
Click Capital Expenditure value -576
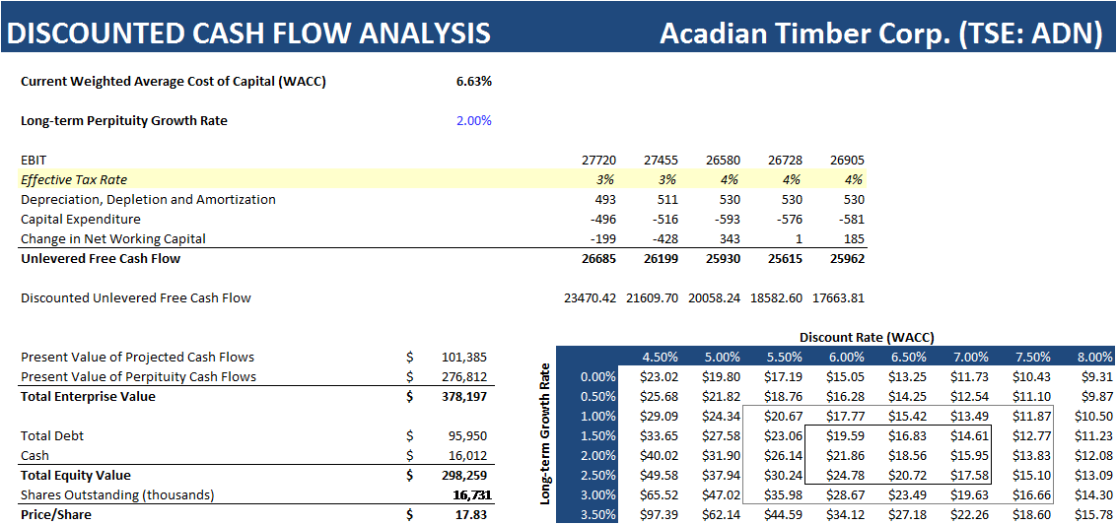coord(790,219)
